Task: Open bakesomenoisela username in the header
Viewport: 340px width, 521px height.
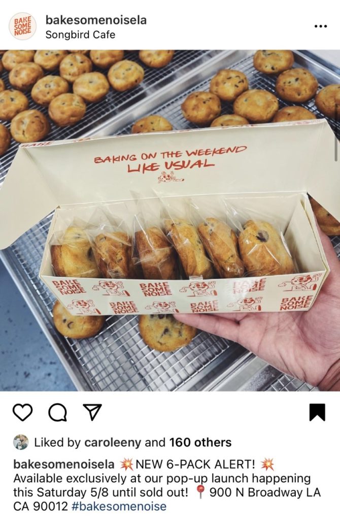Action: pos(96,20)
